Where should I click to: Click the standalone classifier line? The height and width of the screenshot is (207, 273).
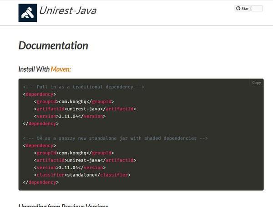pyautogui.click(x=82, y=175)
